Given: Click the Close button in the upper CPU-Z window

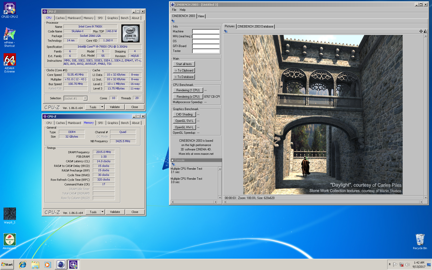Looking at the screenshot, I should point(134,107).
